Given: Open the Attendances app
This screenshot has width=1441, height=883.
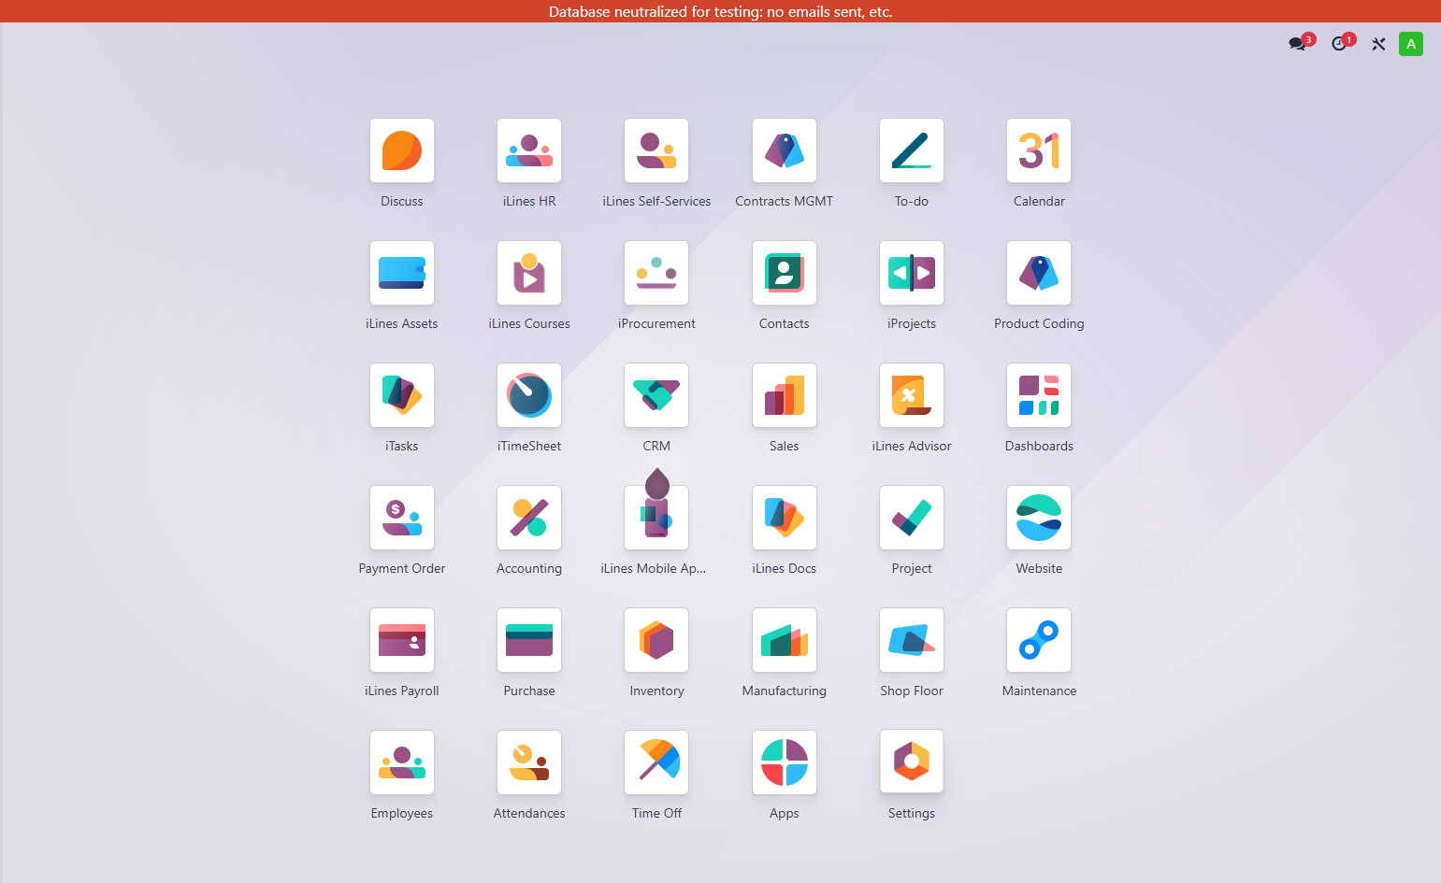Looking at the screenshot, I should coord(529,762).
